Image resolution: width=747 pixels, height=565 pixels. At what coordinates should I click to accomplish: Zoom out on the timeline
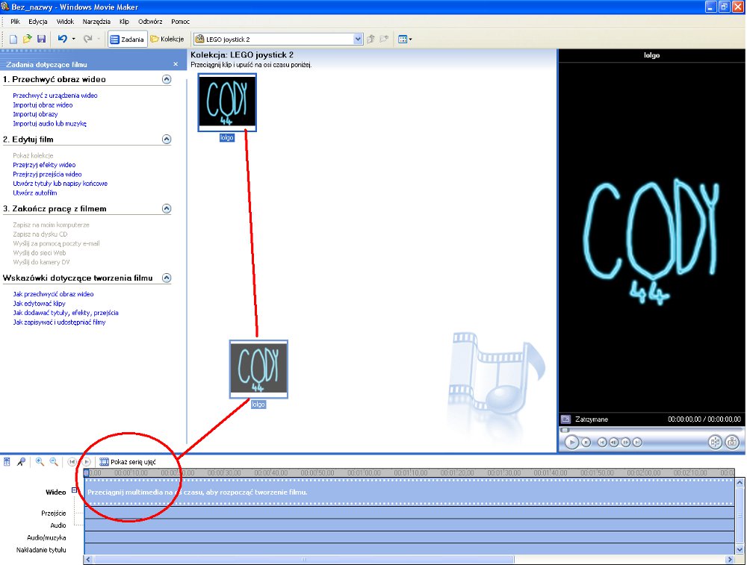(x=54, y=462)
